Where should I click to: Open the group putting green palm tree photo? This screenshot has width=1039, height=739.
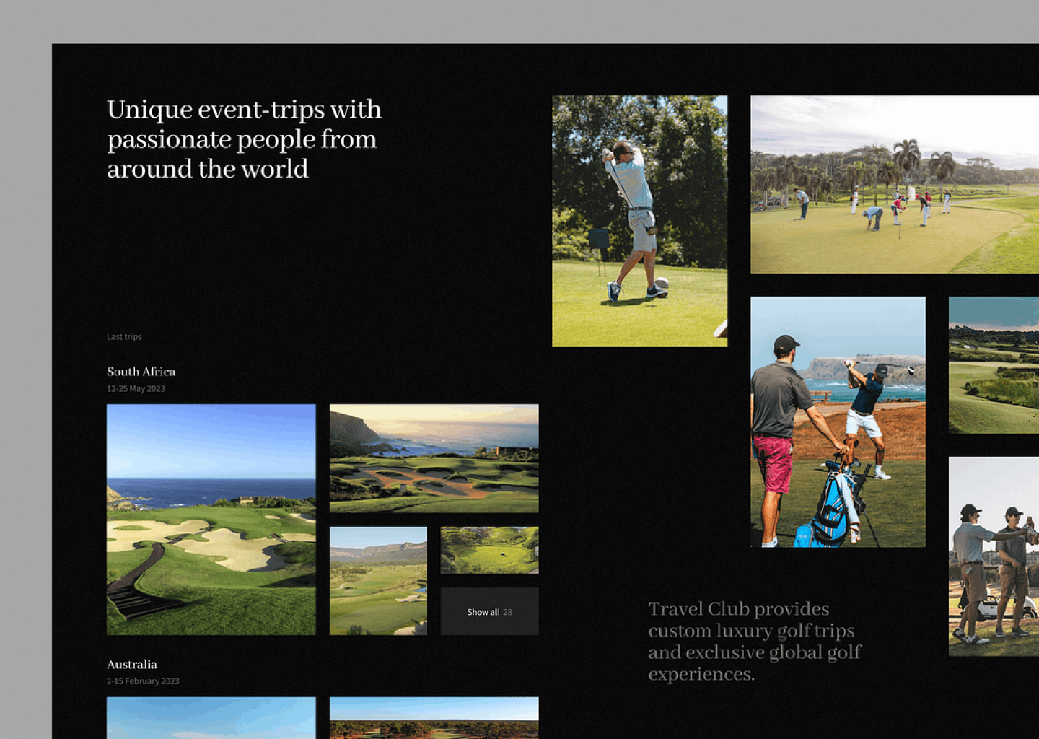[894, 185]
